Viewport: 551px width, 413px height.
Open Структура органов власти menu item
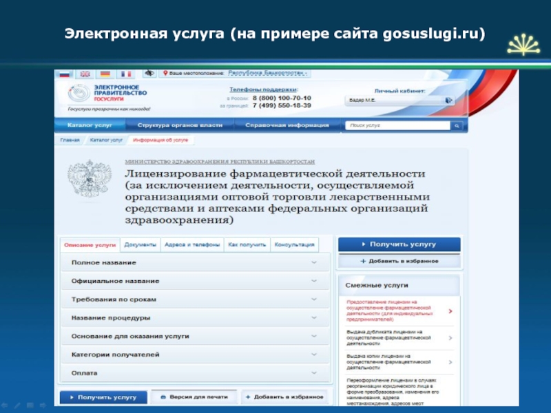coord(180,125)
